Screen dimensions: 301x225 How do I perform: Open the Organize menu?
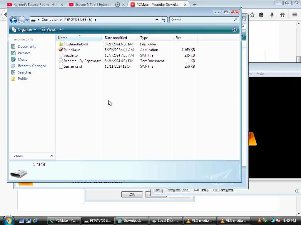coord(24,30)
